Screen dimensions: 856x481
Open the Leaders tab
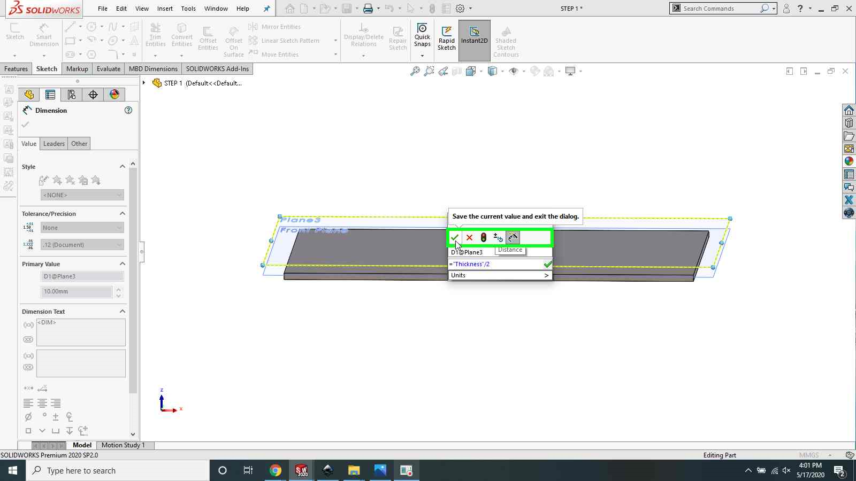coord(53,144)
